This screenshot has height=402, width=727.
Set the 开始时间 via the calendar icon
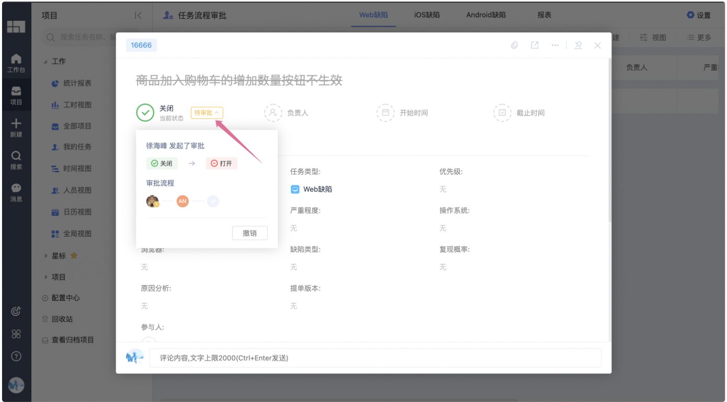tap(385, 113)
